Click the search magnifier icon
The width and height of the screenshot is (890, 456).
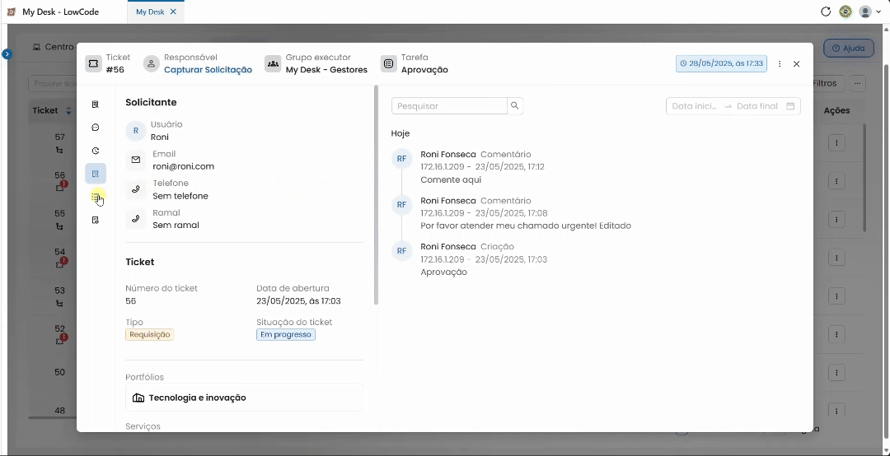tap(515, 106)
